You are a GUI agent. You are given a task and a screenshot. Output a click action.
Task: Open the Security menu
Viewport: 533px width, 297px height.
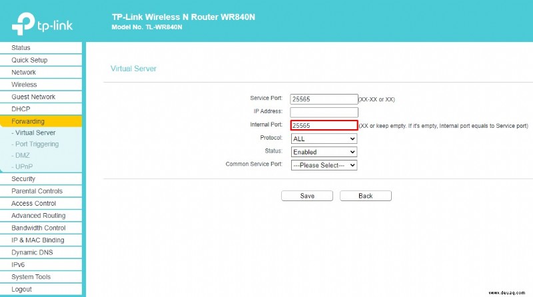click(41, 178)
